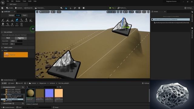The height and width of the screenshot is (109, 194).
Task: Activate Landscape mode icon in toolbar
Action: (66, 8)
